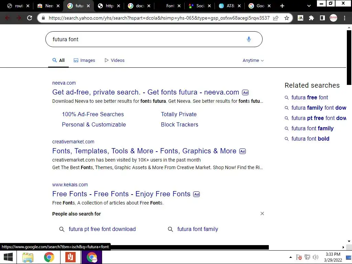The height and width of the screenshot is (264, 352).
Task: Open the neeva.com ad headline link
Action: click(145, 92)
